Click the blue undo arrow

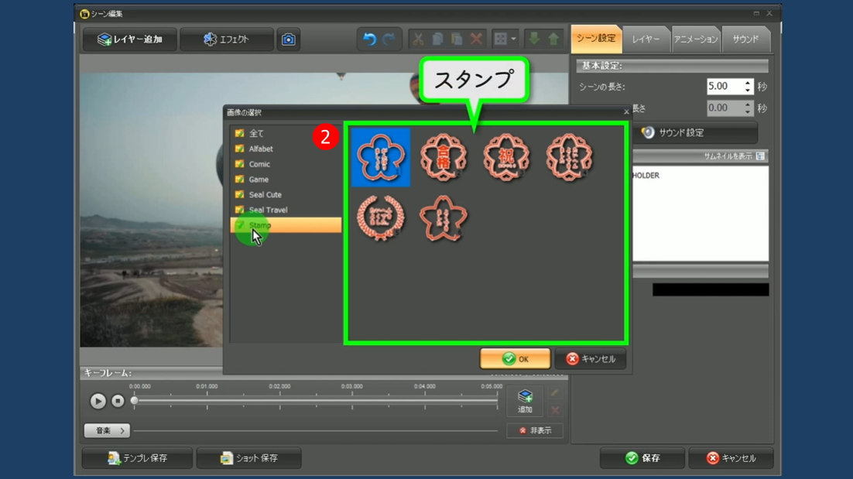tap(369, 39)
